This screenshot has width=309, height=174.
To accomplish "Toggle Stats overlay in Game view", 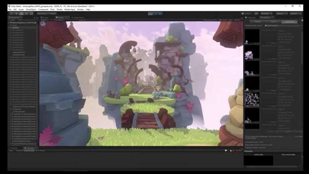I will 230,20.
